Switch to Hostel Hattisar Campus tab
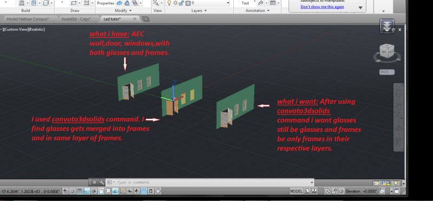The height and width of the screenshot is (201, 433). pos(28,19)
